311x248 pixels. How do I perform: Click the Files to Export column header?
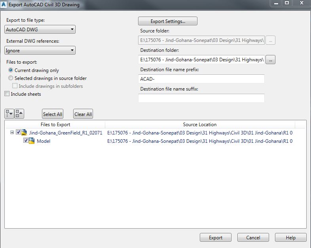pyautogui.click(x=55, y=125)
